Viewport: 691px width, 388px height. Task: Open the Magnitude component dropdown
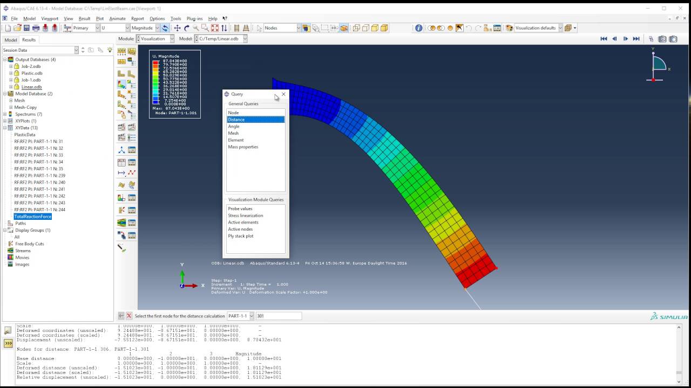pyautogui.click(x=158, y=28)
